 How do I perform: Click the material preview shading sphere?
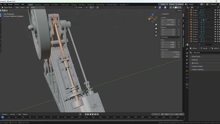coord(178,8)
